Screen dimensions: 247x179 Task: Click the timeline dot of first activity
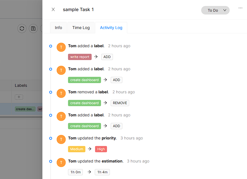click(x=51, y=46)
